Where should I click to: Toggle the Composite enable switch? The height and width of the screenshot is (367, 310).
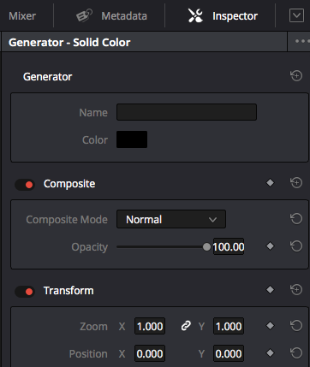click(25, 185)
